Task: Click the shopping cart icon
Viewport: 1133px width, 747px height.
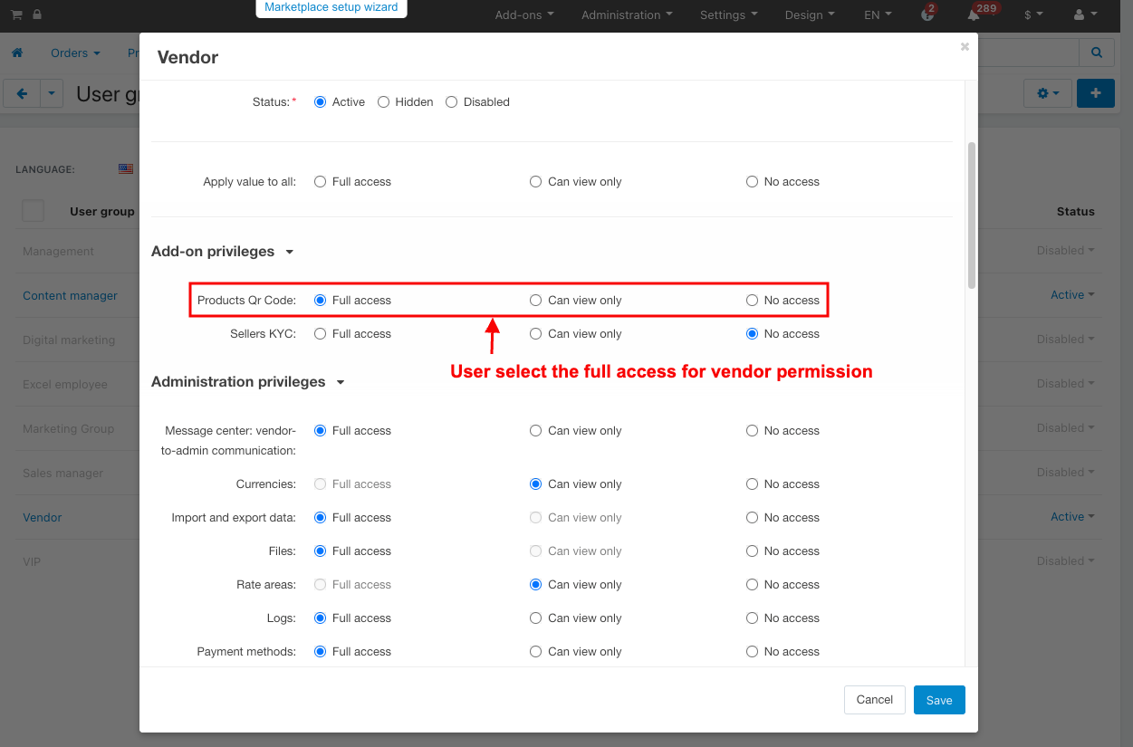Action: (x=16, y=15)
